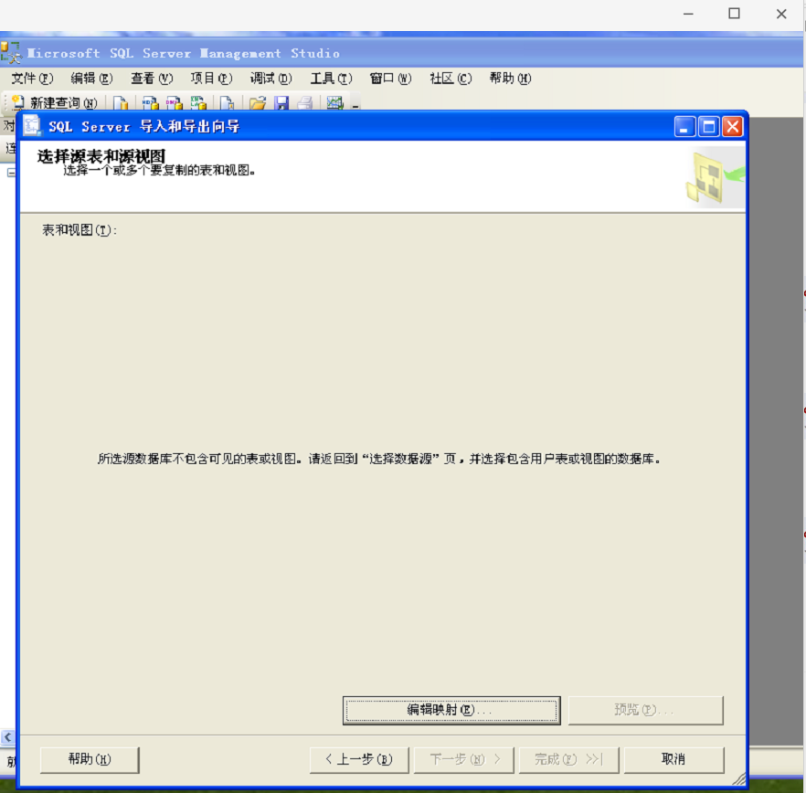Click the 表和视图(T) label

click(x=80, y=229)
